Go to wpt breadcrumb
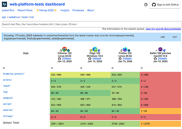This screenshot has height=129, width=182. (x=4, y=17)
